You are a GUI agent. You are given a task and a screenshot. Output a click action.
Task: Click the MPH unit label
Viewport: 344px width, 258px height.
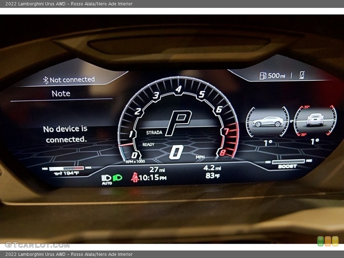(200, 157)
